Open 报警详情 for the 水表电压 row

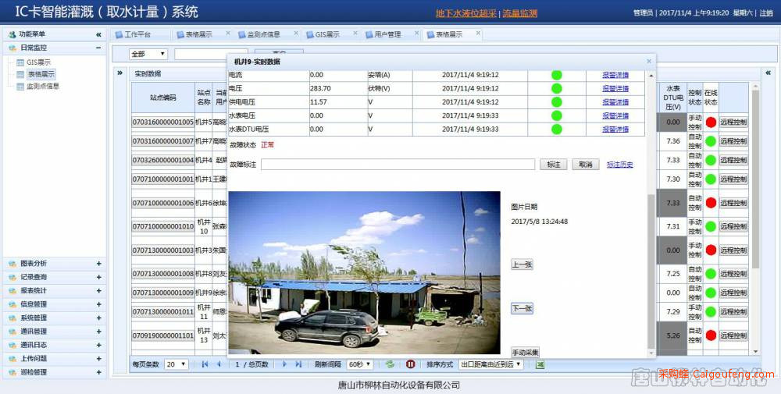pyautogui.click(x=615, y=115)
